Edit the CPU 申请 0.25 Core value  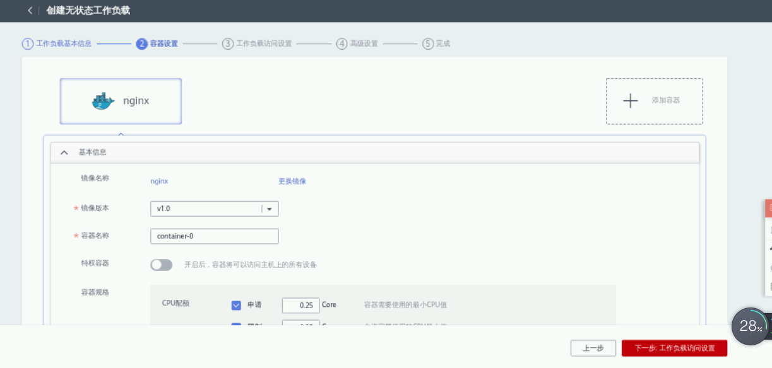(300, 305)
